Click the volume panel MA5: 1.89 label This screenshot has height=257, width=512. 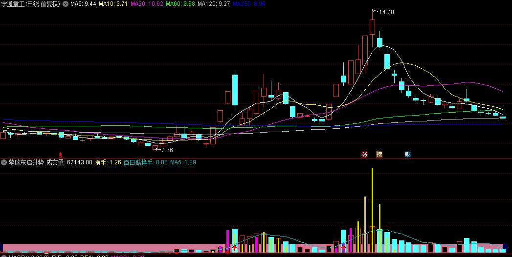tap(183, 162)
